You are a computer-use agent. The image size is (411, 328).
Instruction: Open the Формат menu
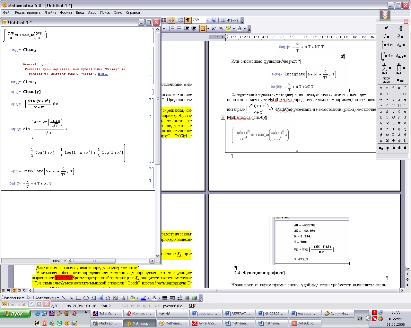(x=66, y=12)
